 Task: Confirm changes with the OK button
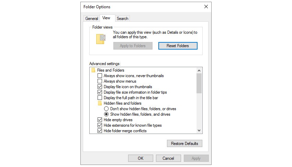tap(141, 158)
